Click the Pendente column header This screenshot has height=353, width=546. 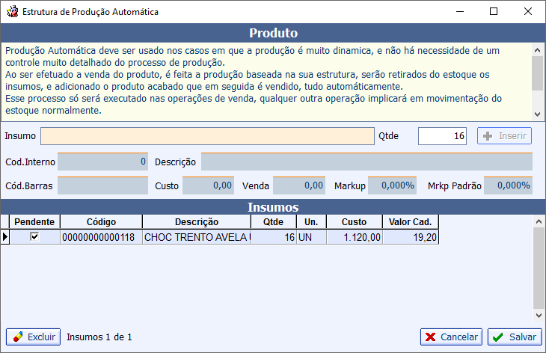coord(34,222)
